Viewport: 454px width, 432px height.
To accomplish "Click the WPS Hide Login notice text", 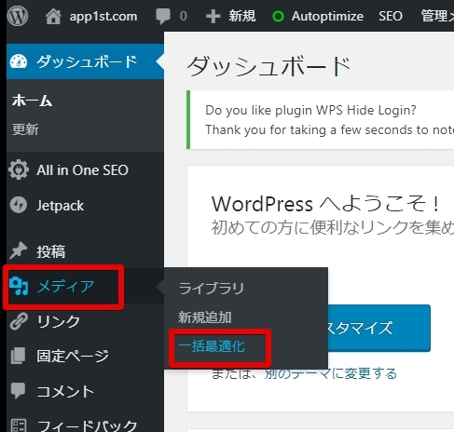I will tap(310, 110).
